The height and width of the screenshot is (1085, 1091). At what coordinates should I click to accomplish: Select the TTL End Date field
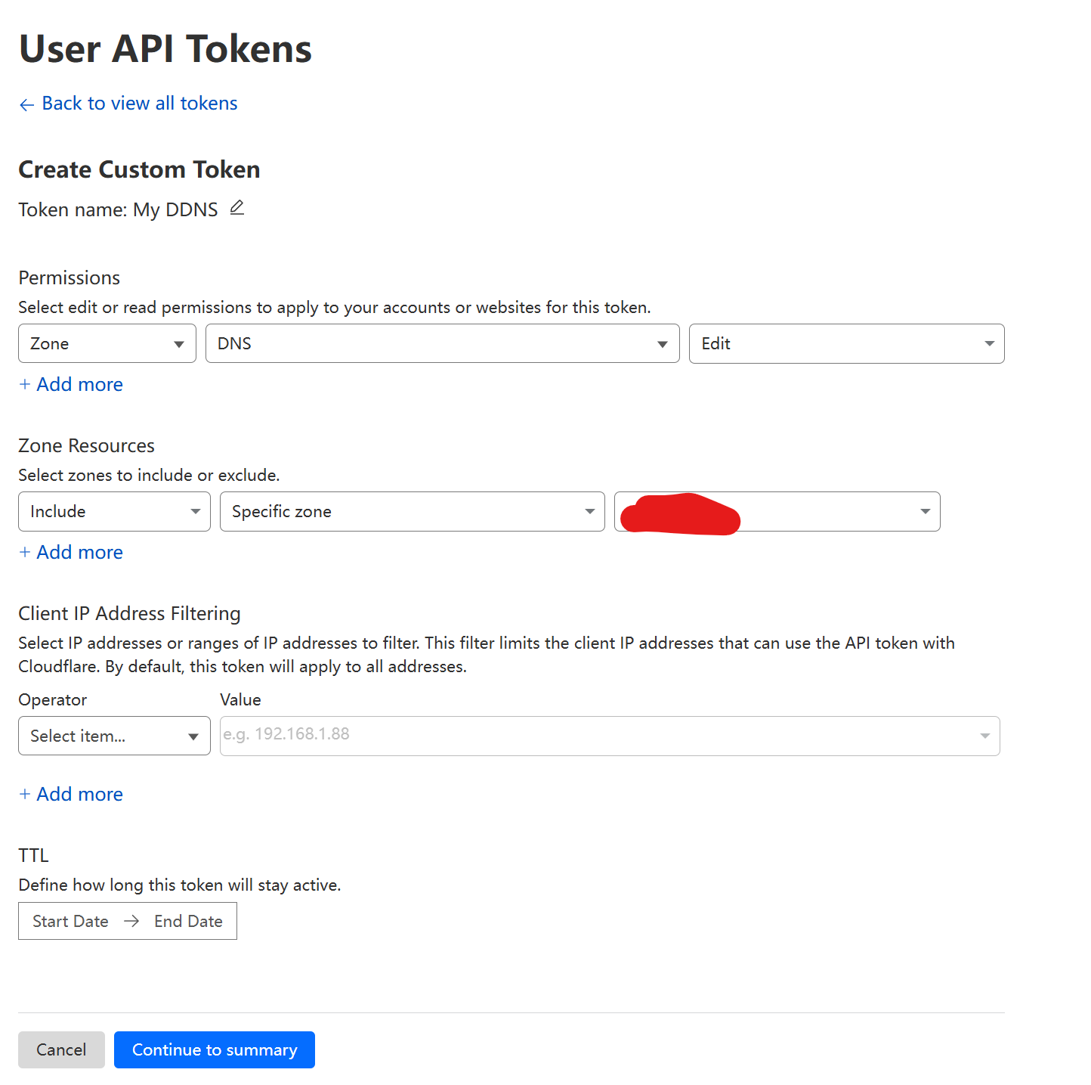(188, 922)
